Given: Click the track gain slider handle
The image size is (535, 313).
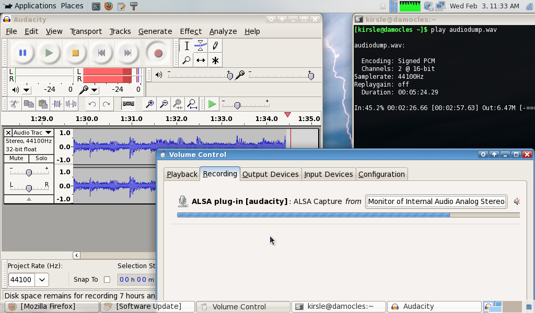Looking at the screenshot, I should (29, 173).
